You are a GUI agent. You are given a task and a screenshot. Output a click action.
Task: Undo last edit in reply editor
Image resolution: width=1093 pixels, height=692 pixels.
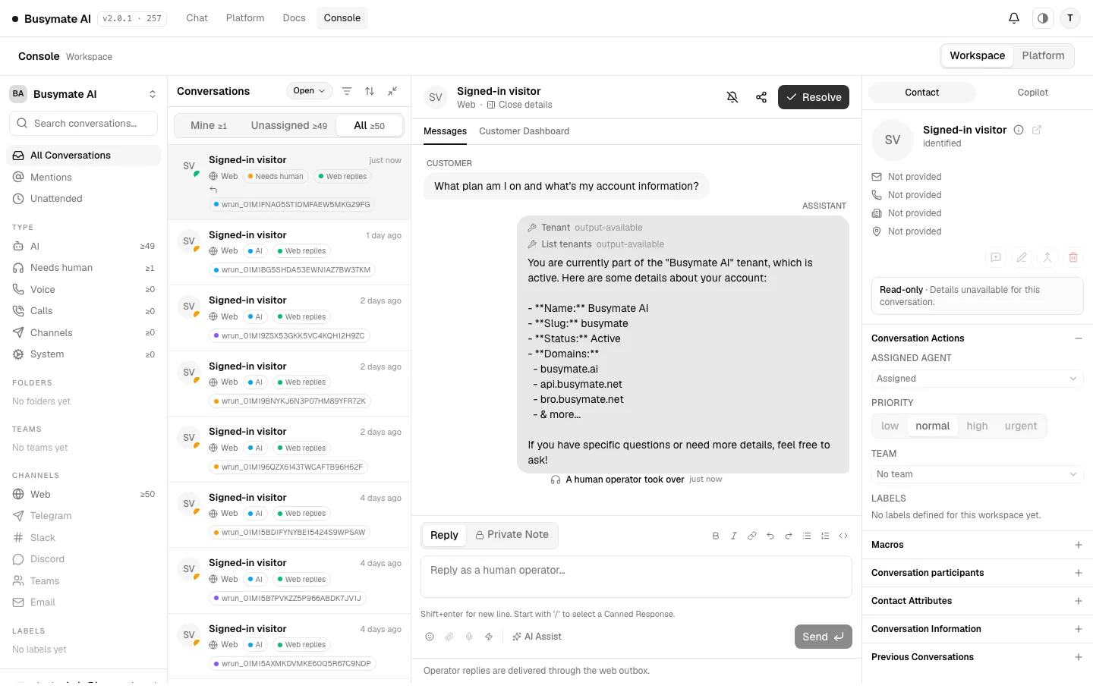click(x=770, y=536)
